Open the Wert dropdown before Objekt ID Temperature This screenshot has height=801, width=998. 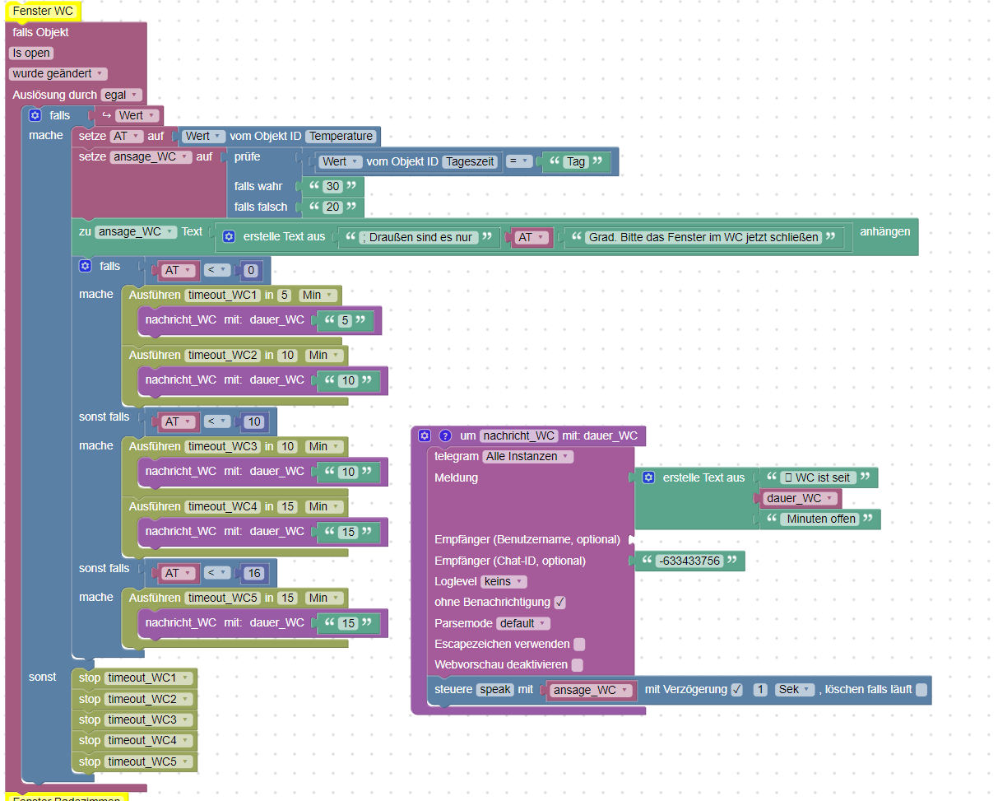coord(202,136)
